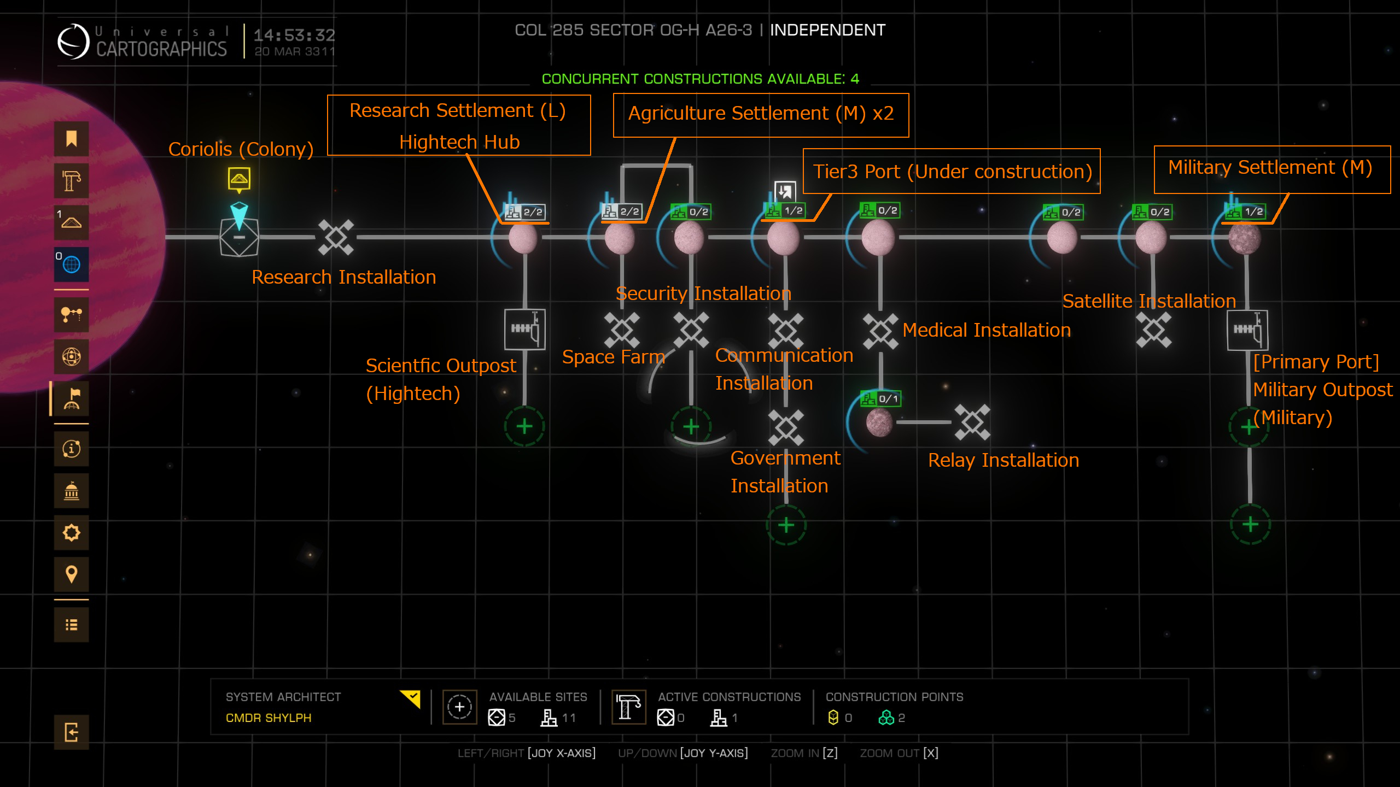1400x787 pixels.
Task: Click the COL 285 SECTOR OG-H A26-3 title
Action: [x=633, y=30]
